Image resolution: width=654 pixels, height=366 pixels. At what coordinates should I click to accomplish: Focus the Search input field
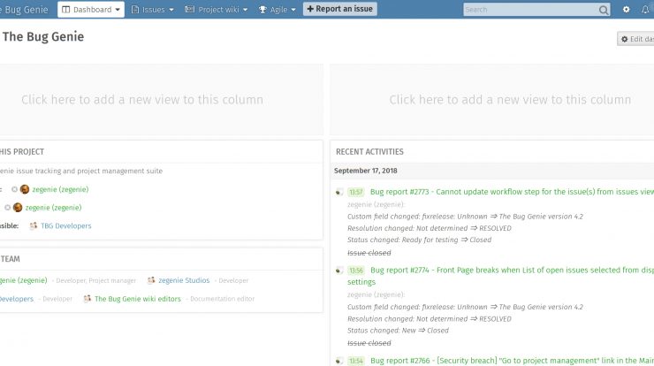pos(529,9)
